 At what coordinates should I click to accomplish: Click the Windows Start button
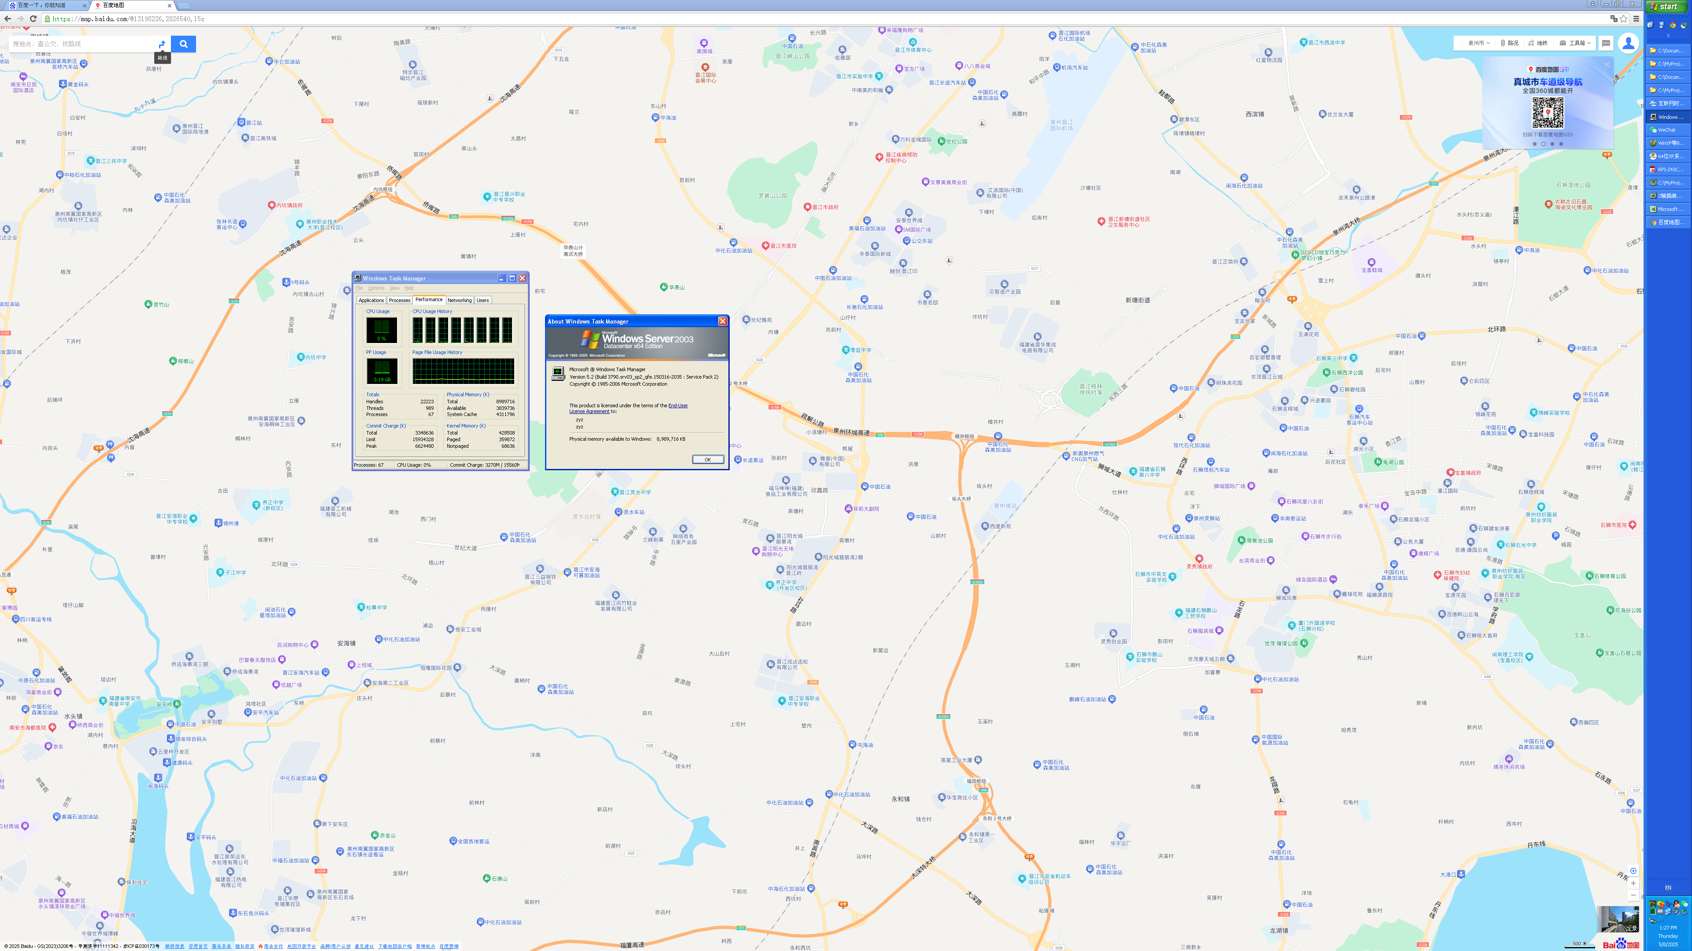click(x=1667, y=7)
